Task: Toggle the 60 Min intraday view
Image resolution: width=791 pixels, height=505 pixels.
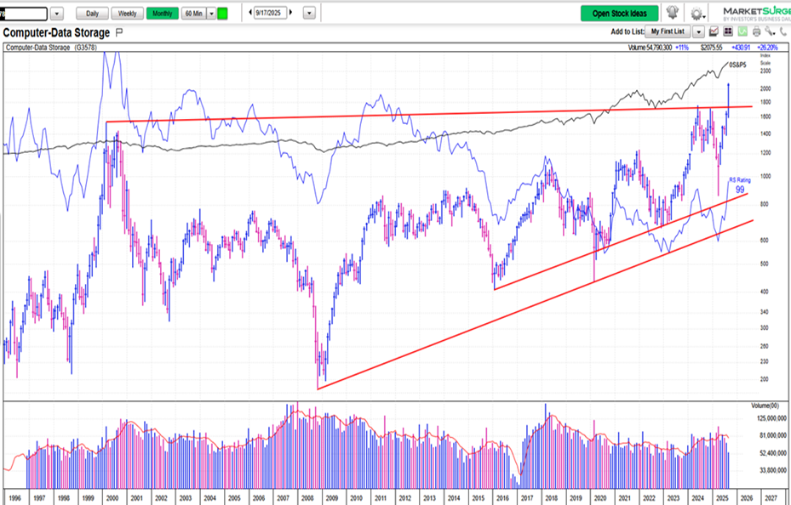Action: click(x=193, y=14)
